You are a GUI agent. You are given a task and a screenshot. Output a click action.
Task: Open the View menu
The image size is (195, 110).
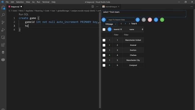(x=28, y=2)
